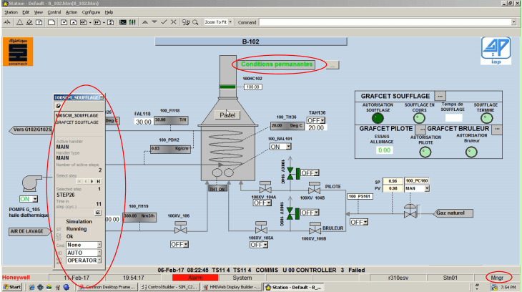
Task: Click the Command input field
Action: click(x=386, y=22)
